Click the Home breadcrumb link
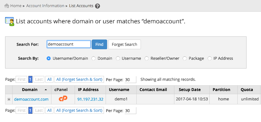 pos(16,6)
